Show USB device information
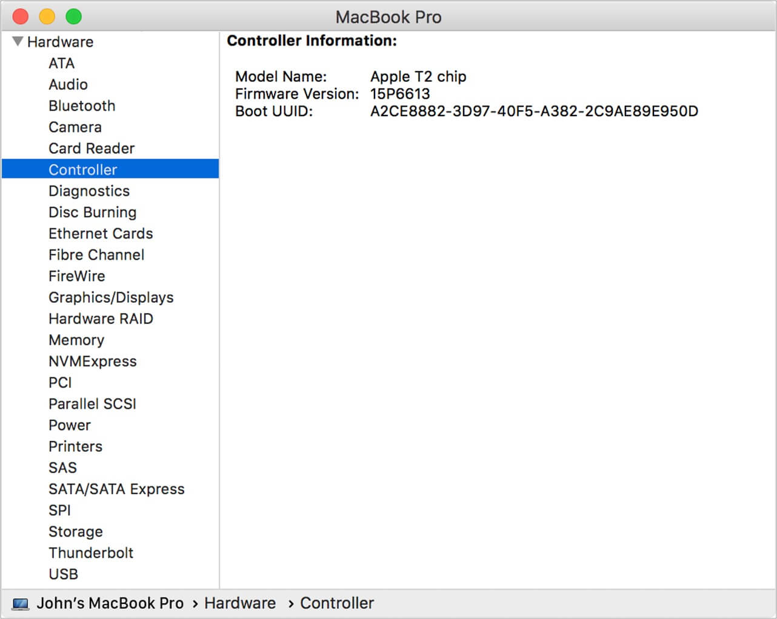This screenshot has height=619, width=777. (63, 574)
